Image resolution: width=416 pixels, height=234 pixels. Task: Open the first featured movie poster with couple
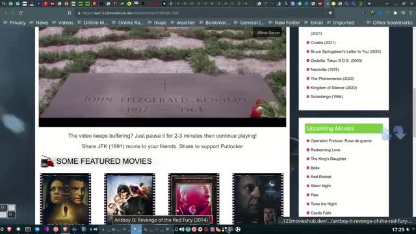pyautogui.click(x=66, y=199)
